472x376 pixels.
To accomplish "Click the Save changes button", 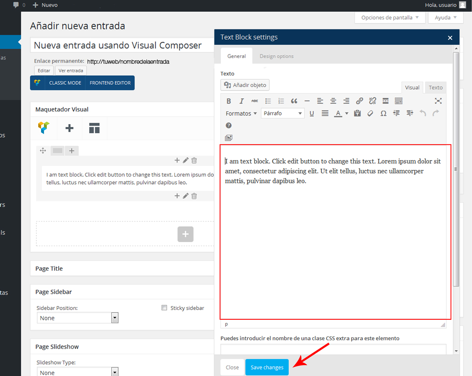I will click(267, 367).
